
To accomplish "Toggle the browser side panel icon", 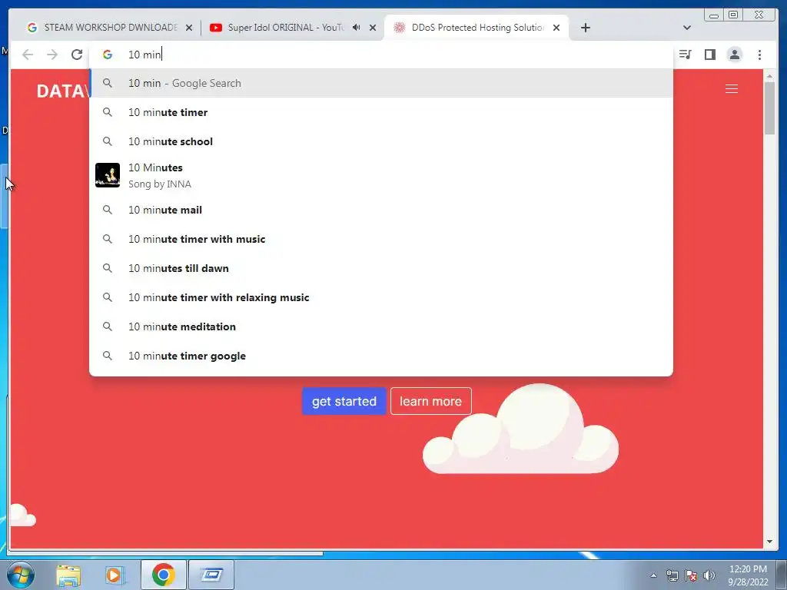I will pyautogui.click(x=709, y=55).
